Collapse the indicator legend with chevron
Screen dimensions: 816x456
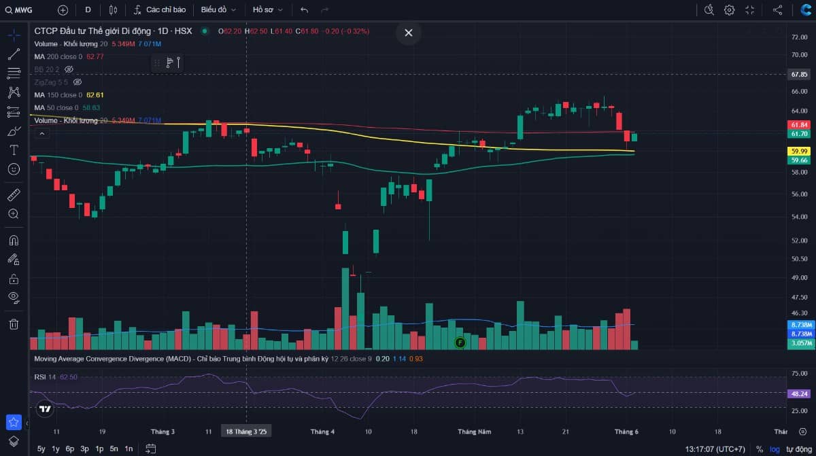pyautogui.click(x=42, y=134)
